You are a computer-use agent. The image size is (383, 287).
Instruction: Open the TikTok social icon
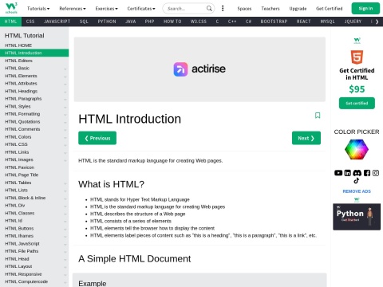357,181
